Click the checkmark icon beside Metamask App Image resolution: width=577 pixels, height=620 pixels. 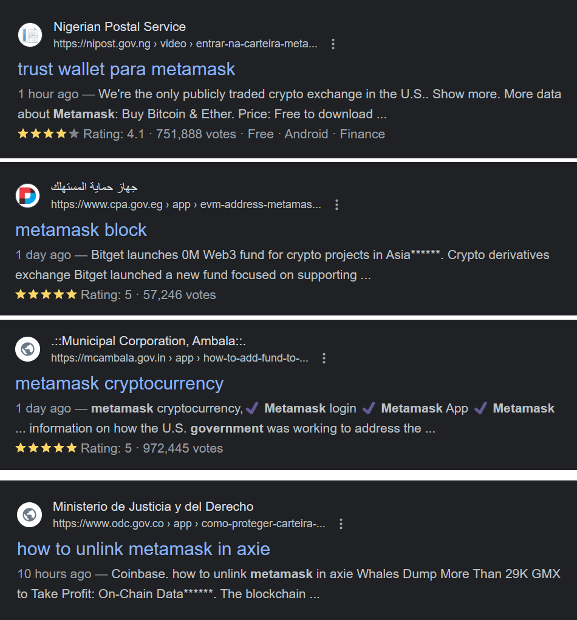(369, 408)
